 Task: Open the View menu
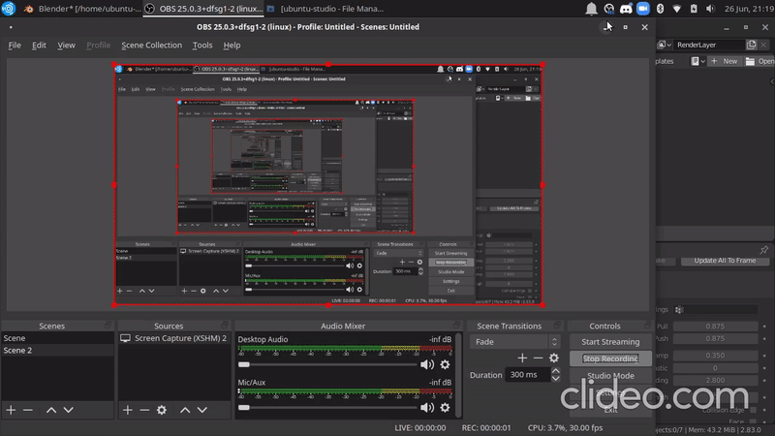[66, 45]
